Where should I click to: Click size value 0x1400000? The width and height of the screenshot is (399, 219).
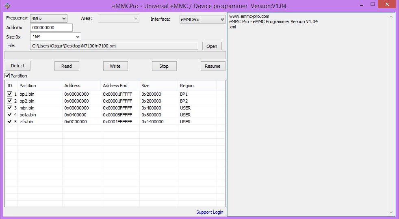point(153,121)
